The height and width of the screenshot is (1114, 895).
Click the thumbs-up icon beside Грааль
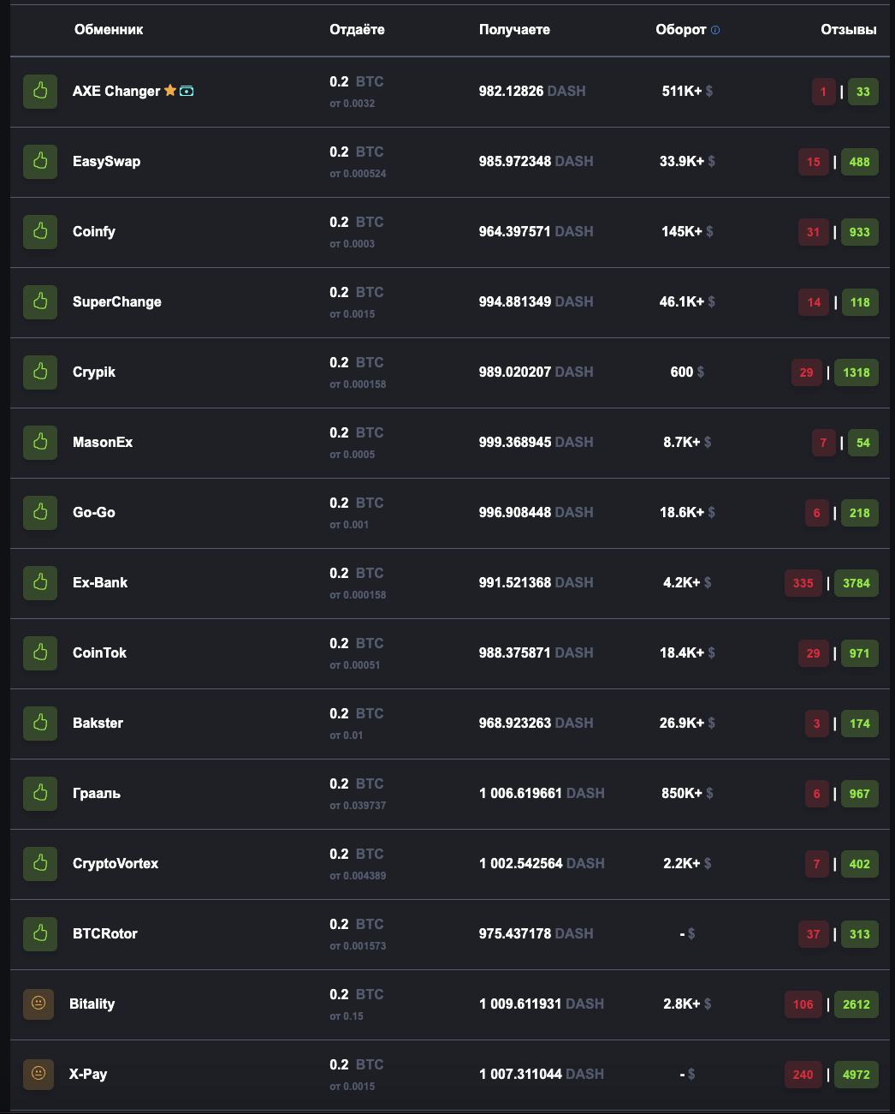tap(40, 793)
